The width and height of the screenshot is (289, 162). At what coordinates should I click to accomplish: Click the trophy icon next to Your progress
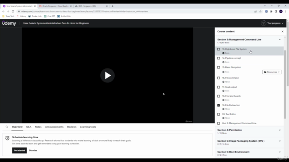coord(263,23)
